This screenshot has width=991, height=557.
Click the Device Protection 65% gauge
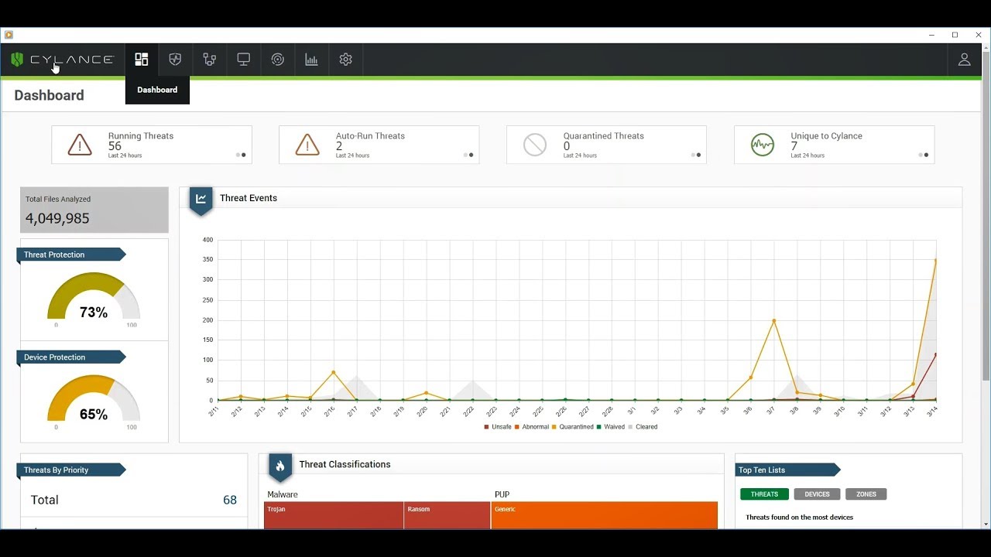point(94,400)
